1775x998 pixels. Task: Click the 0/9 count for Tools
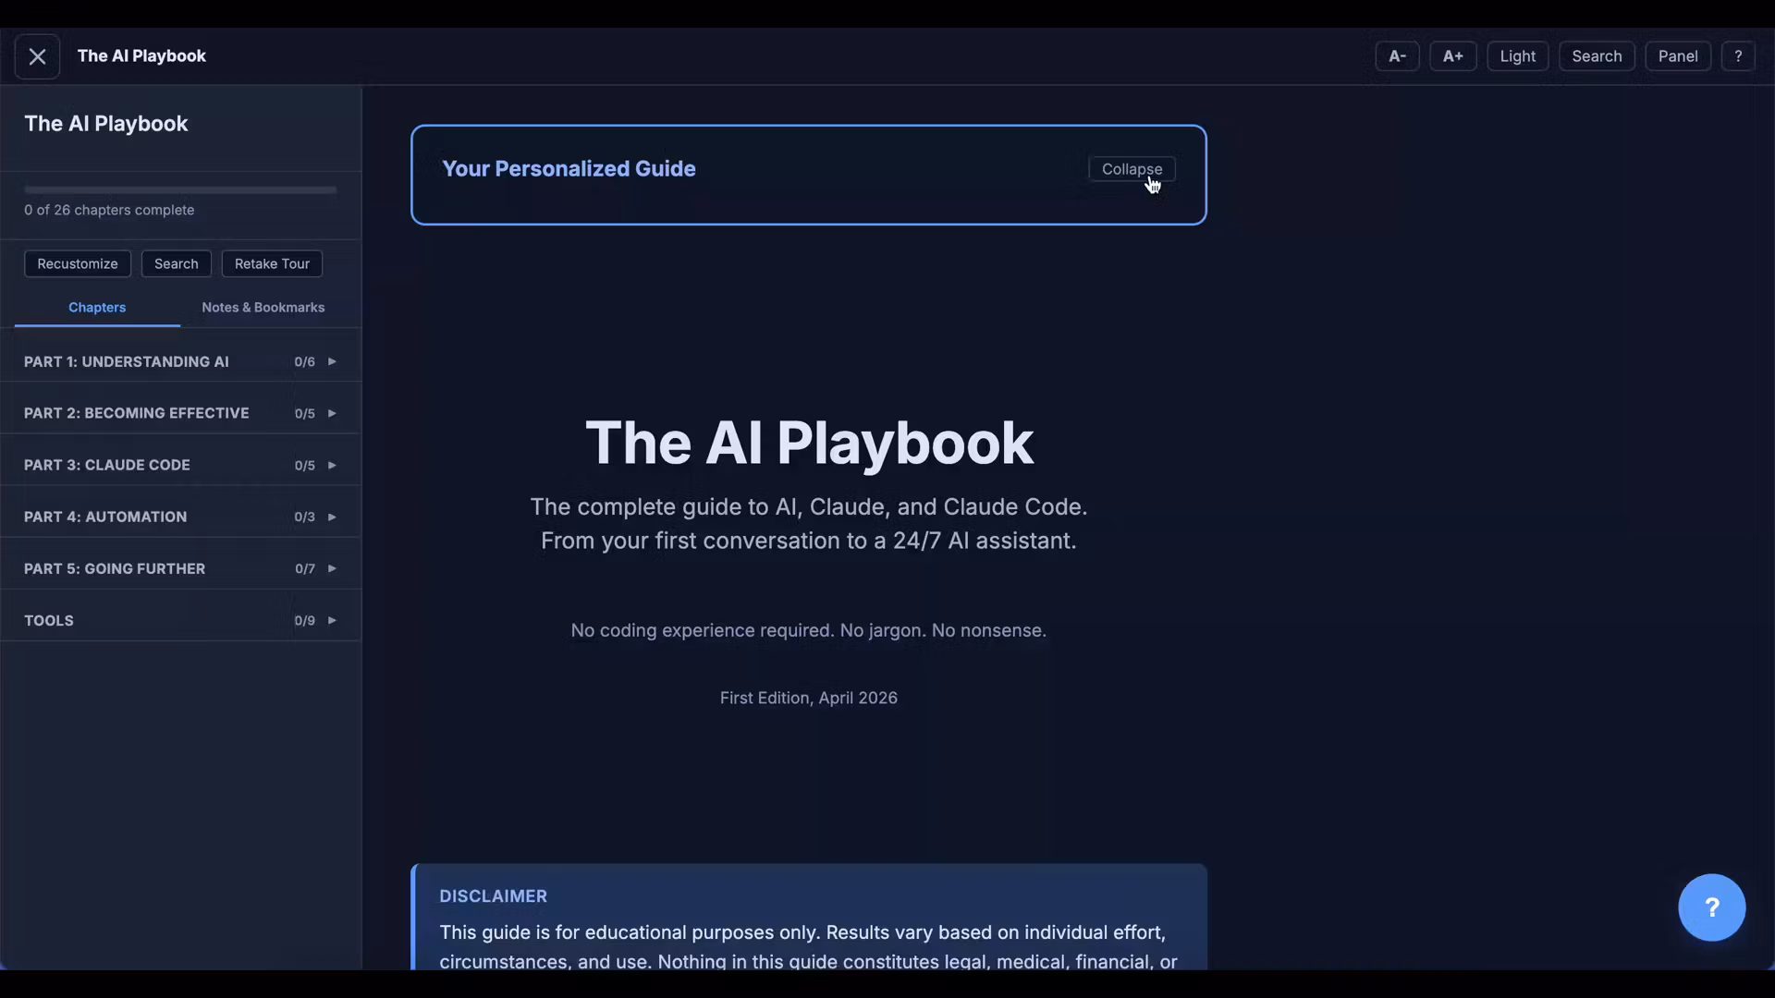304,620
